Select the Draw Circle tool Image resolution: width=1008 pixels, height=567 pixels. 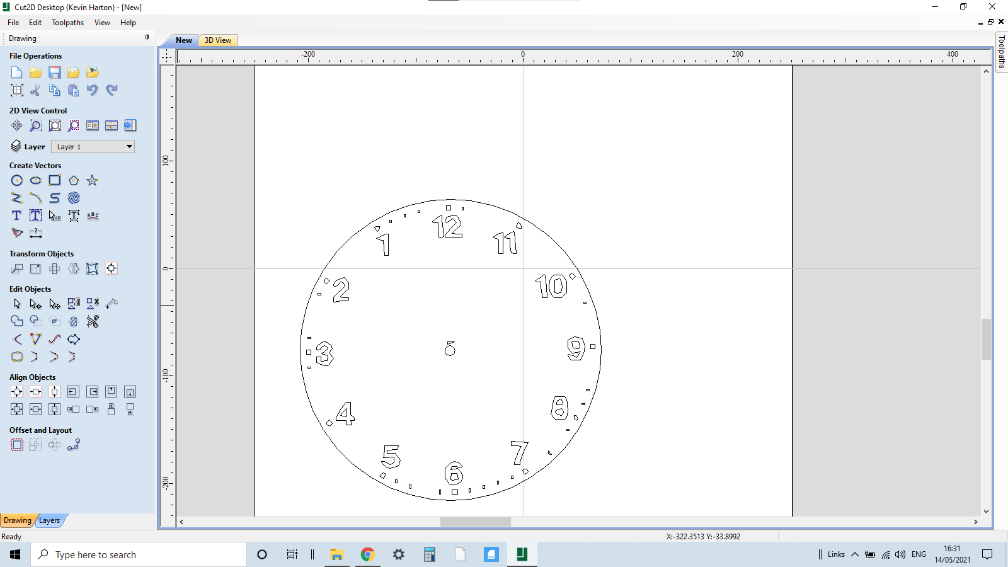(x=17, y=180)
